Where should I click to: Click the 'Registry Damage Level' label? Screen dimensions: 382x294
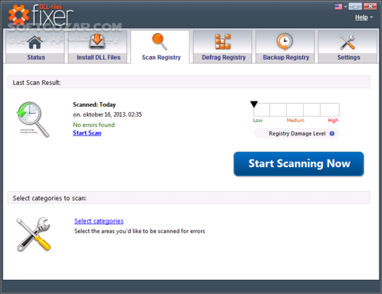pyautogui.click(x=297, y=134)
